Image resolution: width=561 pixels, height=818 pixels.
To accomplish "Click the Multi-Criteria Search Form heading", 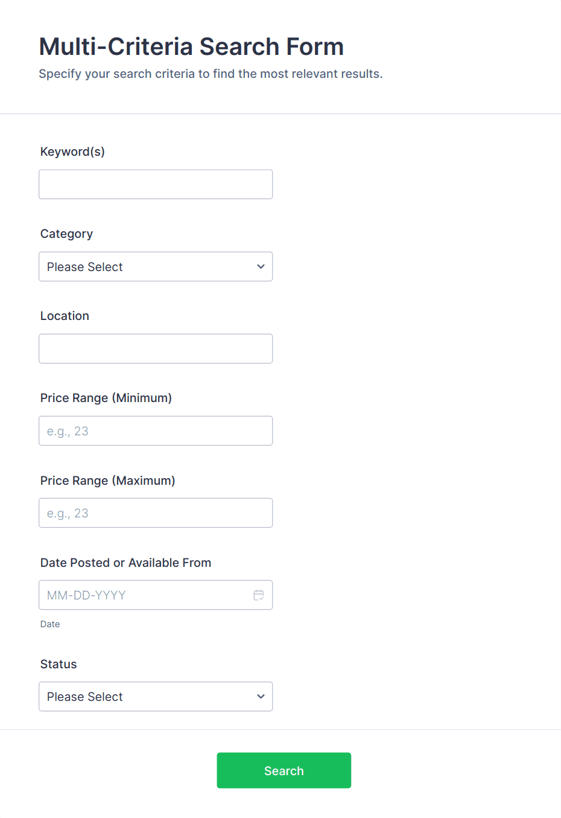I will 191,46.
